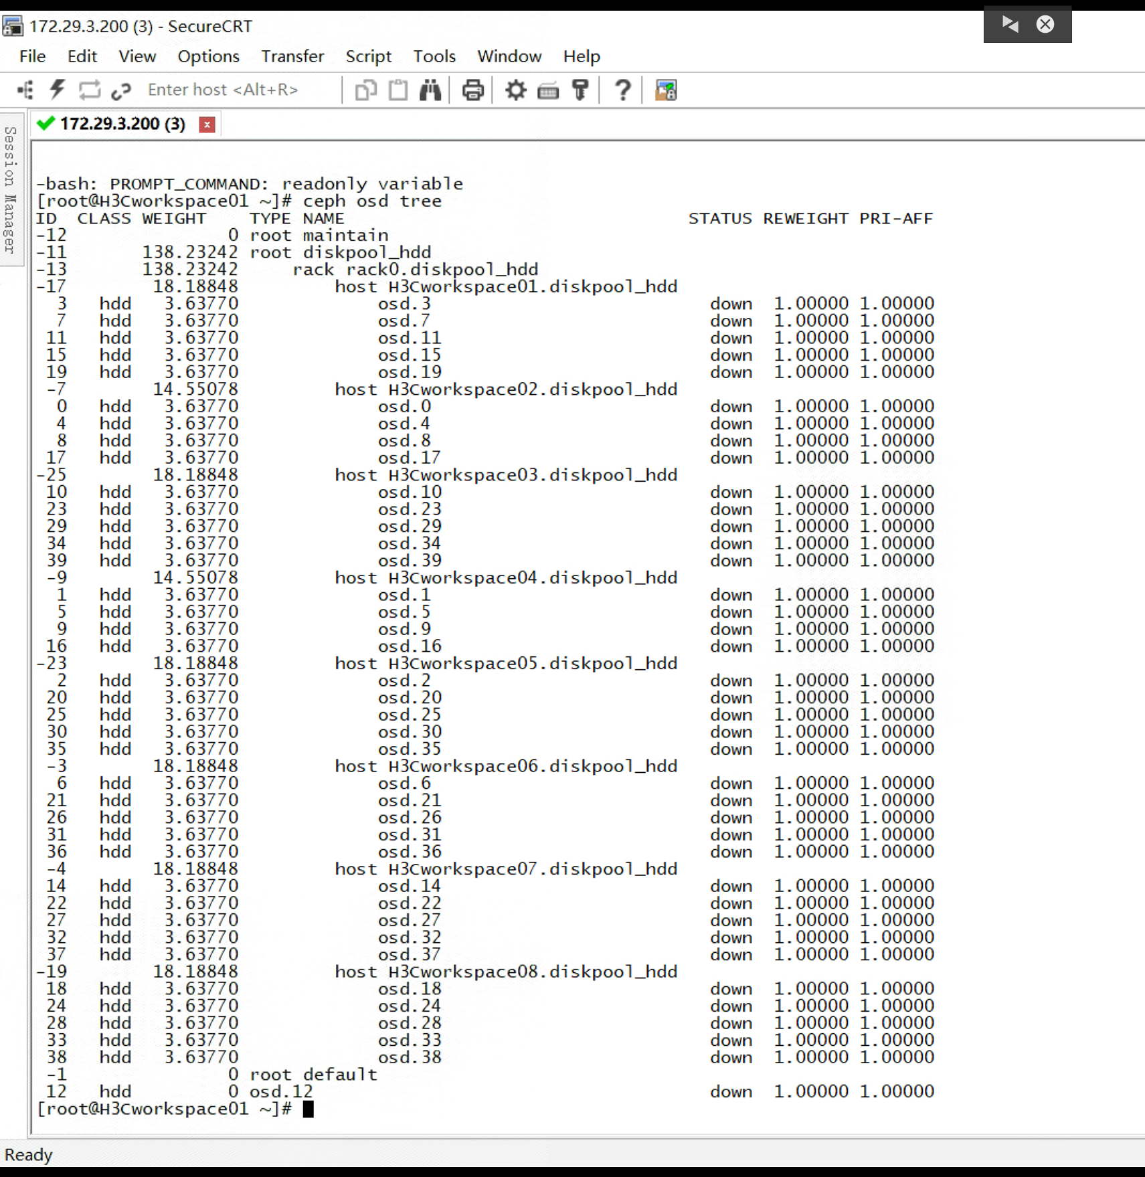
Task: Click the "down" status on osd.0 row
Action: (x=731, y=407)
